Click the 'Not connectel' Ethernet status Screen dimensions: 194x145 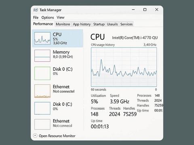(x=63, y=91)
